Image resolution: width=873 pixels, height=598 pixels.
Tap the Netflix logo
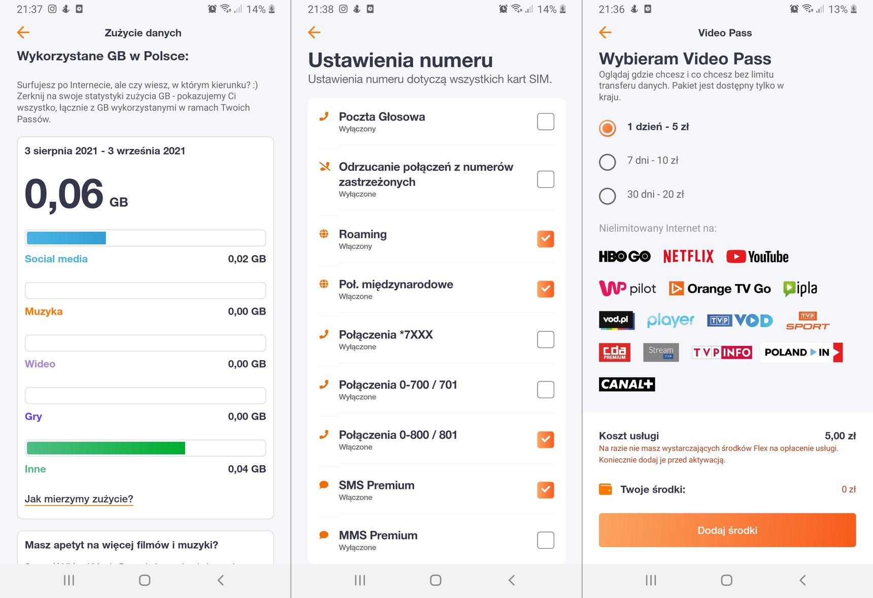[688, 256]
